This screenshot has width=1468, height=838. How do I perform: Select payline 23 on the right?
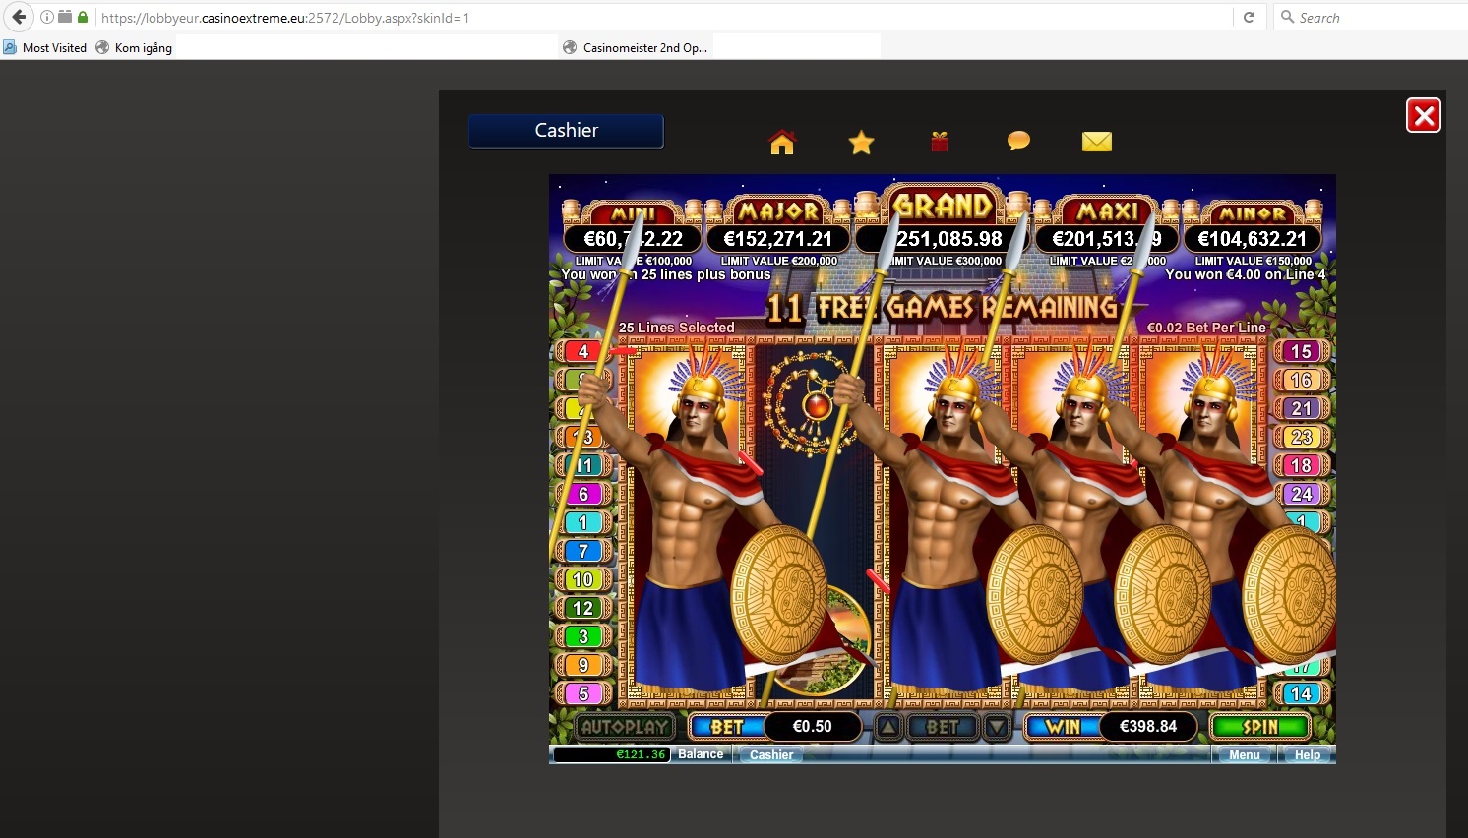click(1301, 437)
